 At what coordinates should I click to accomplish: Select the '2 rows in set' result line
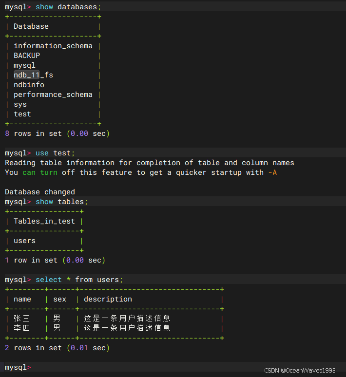pyautogui.click(x=58, y=348)
